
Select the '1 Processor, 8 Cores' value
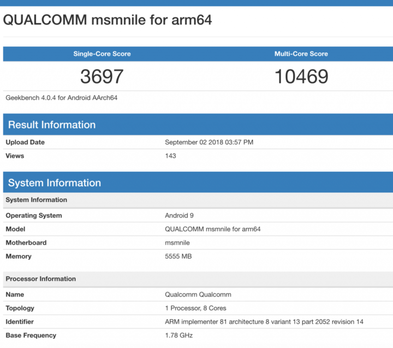[x=195, y=308]
